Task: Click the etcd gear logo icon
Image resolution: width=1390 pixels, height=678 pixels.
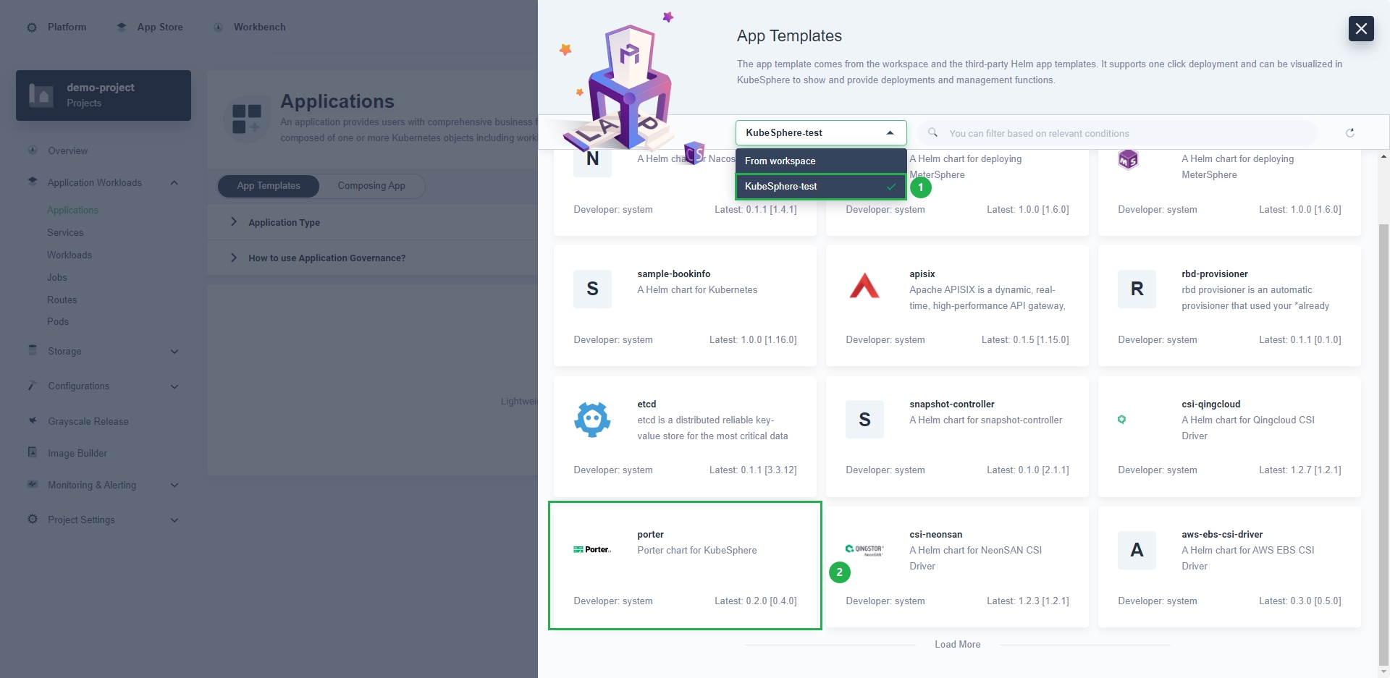Action: point(592,419)
